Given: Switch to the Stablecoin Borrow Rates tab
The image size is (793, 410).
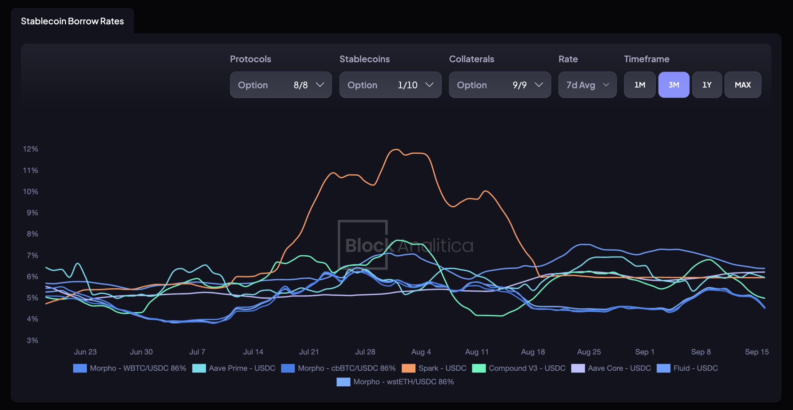Looking at the screenshot, I should click(x=72, y=21).
